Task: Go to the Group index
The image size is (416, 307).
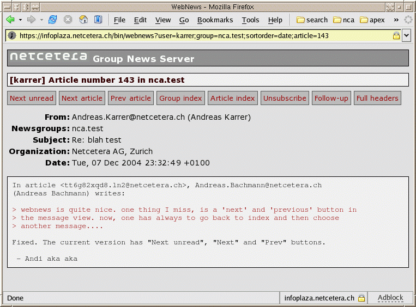Action: coord(180,99)
